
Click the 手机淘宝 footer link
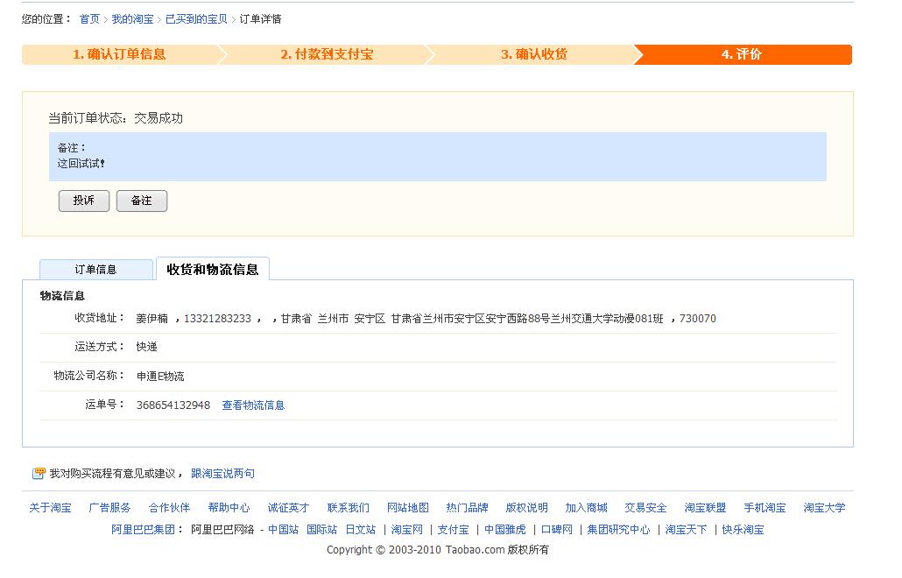tap(765, 508)
